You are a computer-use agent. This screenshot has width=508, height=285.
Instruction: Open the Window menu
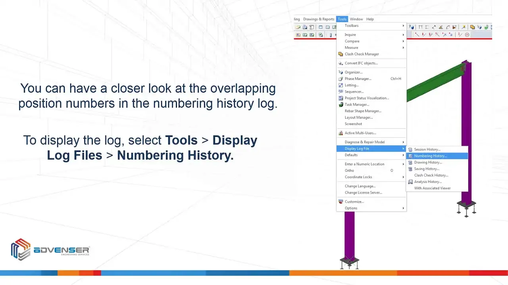tap(356, 19)
